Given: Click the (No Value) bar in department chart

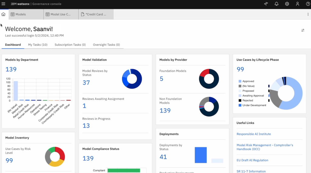Looking at the screenshot, I should coord(16,91).
